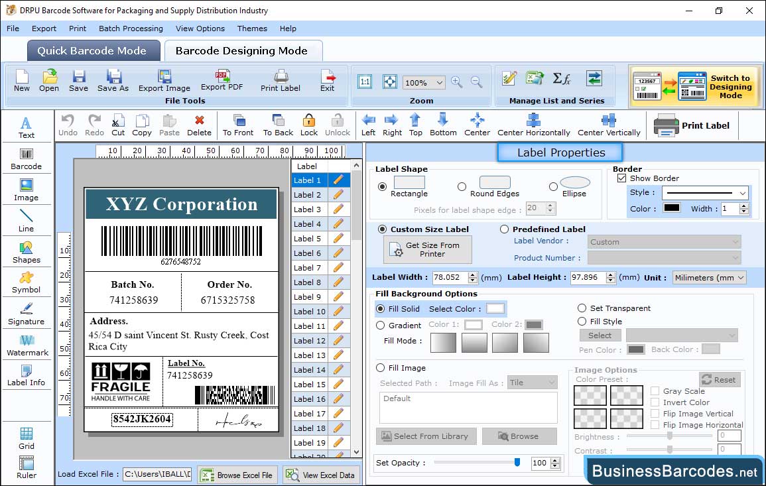Click the Delete tool in the edit toolbar

tap(200, 125)
